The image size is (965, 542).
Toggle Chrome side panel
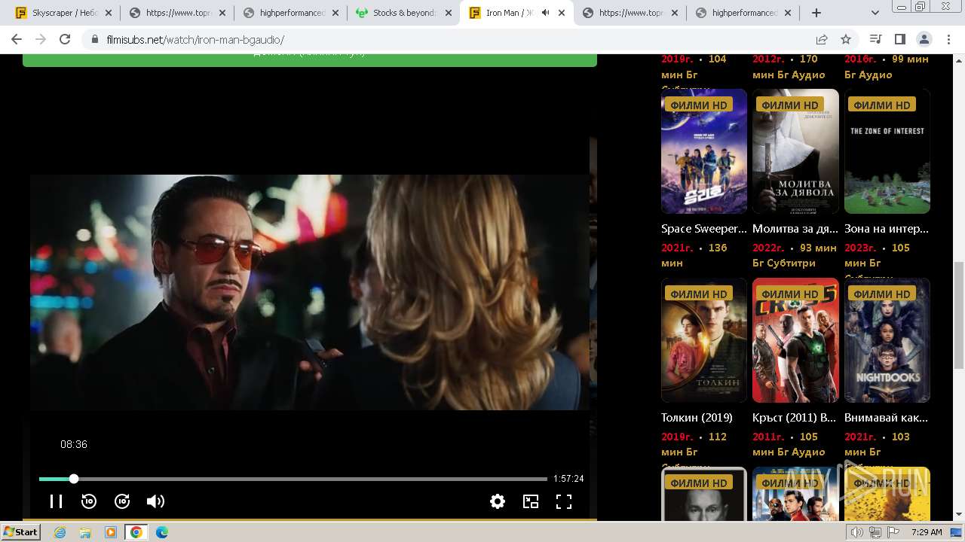[899, 39]
